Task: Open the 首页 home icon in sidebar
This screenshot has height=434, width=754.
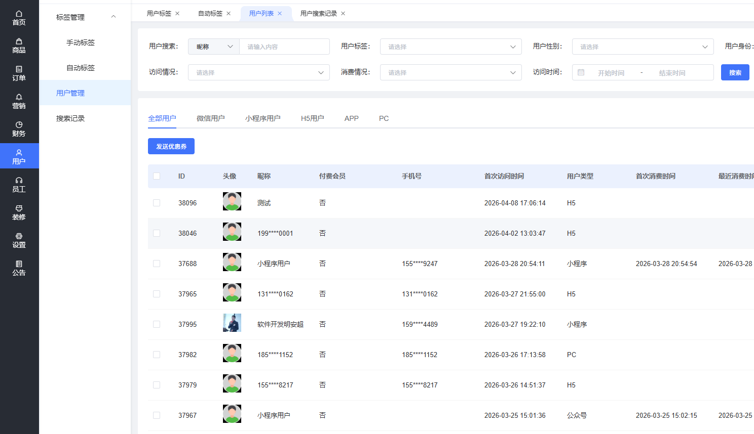Action: [x=19, y=14]
